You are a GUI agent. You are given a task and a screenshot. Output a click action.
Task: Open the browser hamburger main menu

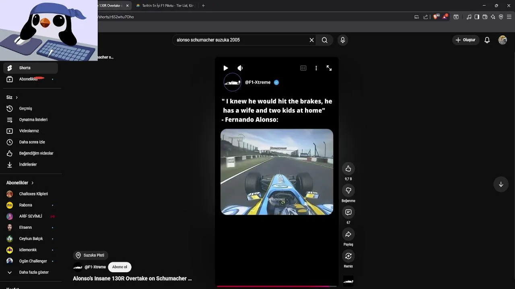tap(509, 17)
